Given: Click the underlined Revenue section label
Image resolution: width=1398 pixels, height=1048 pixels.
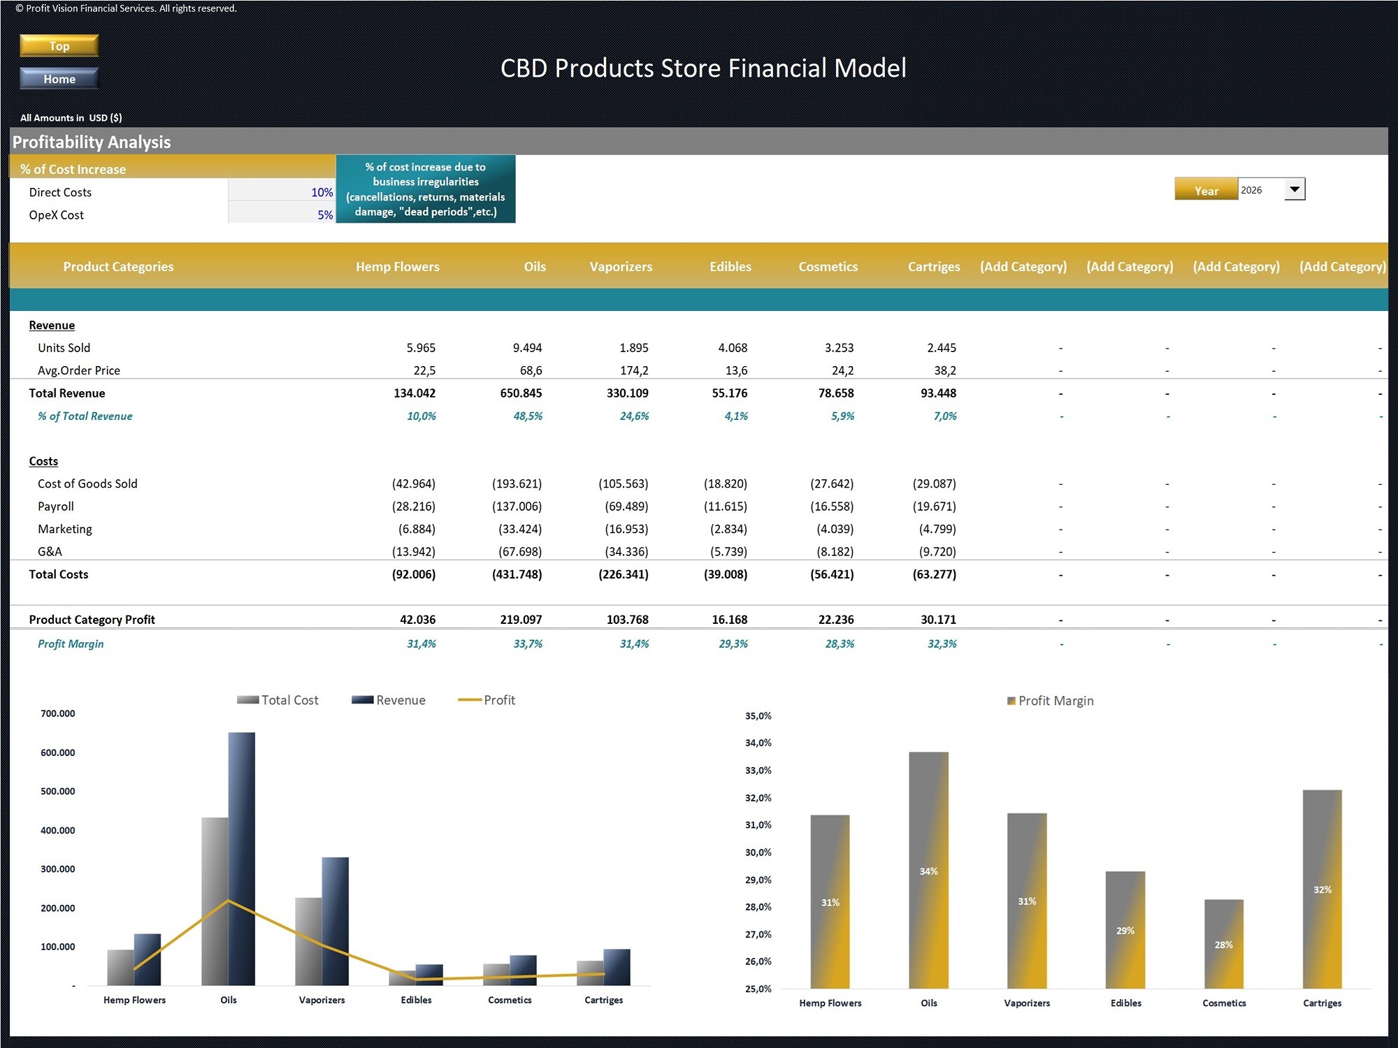Looking at the screenshot, I should pyautogui.click(x=52, y=325).
